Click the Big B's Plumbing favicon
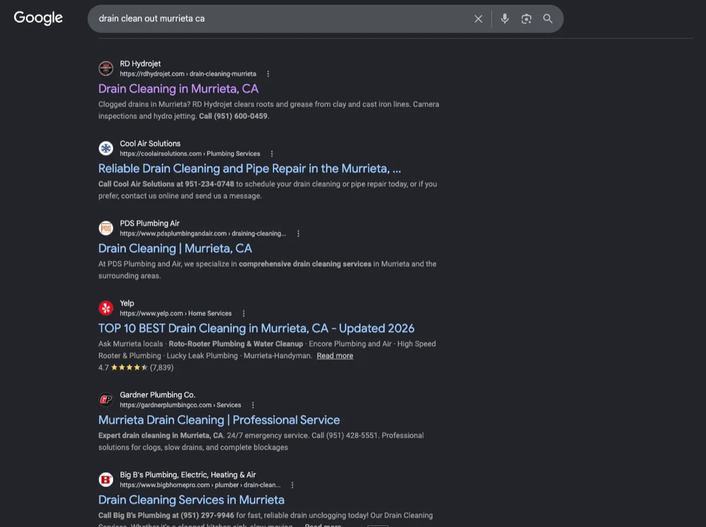The width and height of the screenshot is (706, 527). tap(106, 479)
